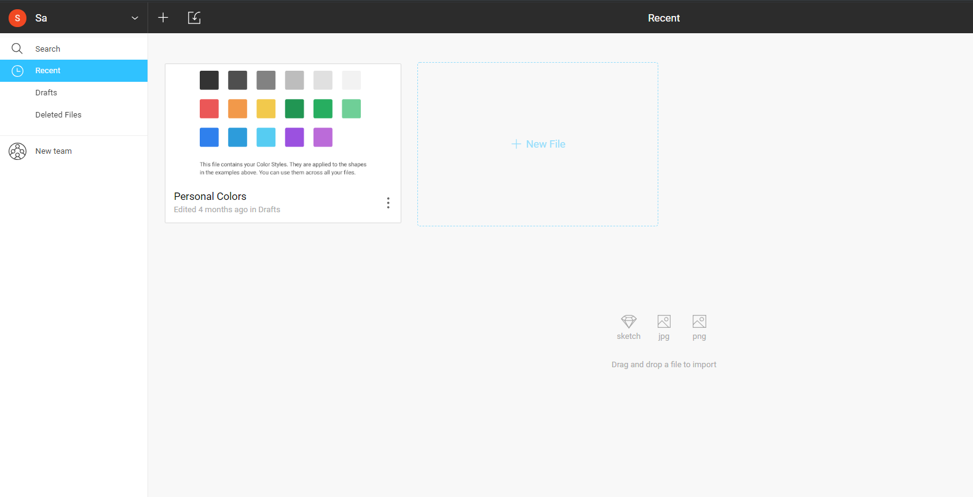The height and width of the screenshot is (497, 973).
Task: Click the red color swatch in thumbnail
Action: tap(209, 109)
